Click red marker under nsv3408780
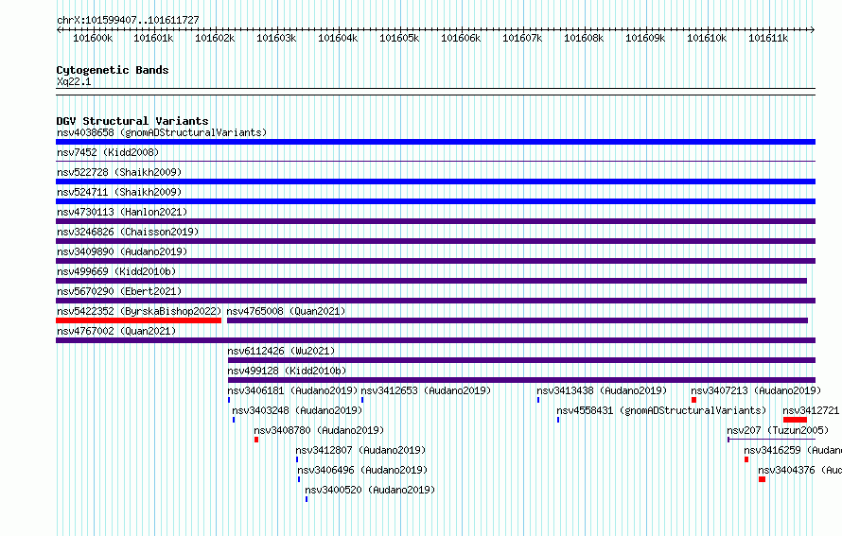The height and width of the screenshot is (536, 842). pyautogui.click(x=256, y=440)
